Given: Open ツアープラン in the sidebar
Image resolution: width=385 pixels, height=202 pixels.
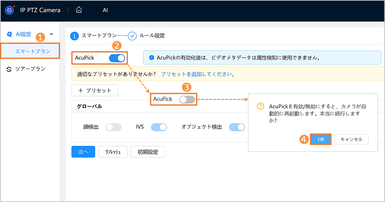Looking at the screenshot, I should click(30, 69).
